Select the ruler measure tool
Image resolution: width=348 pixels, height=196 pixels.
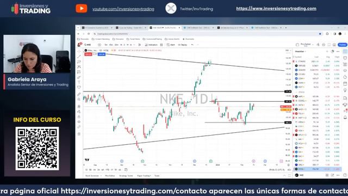click(x=79, y=94)
